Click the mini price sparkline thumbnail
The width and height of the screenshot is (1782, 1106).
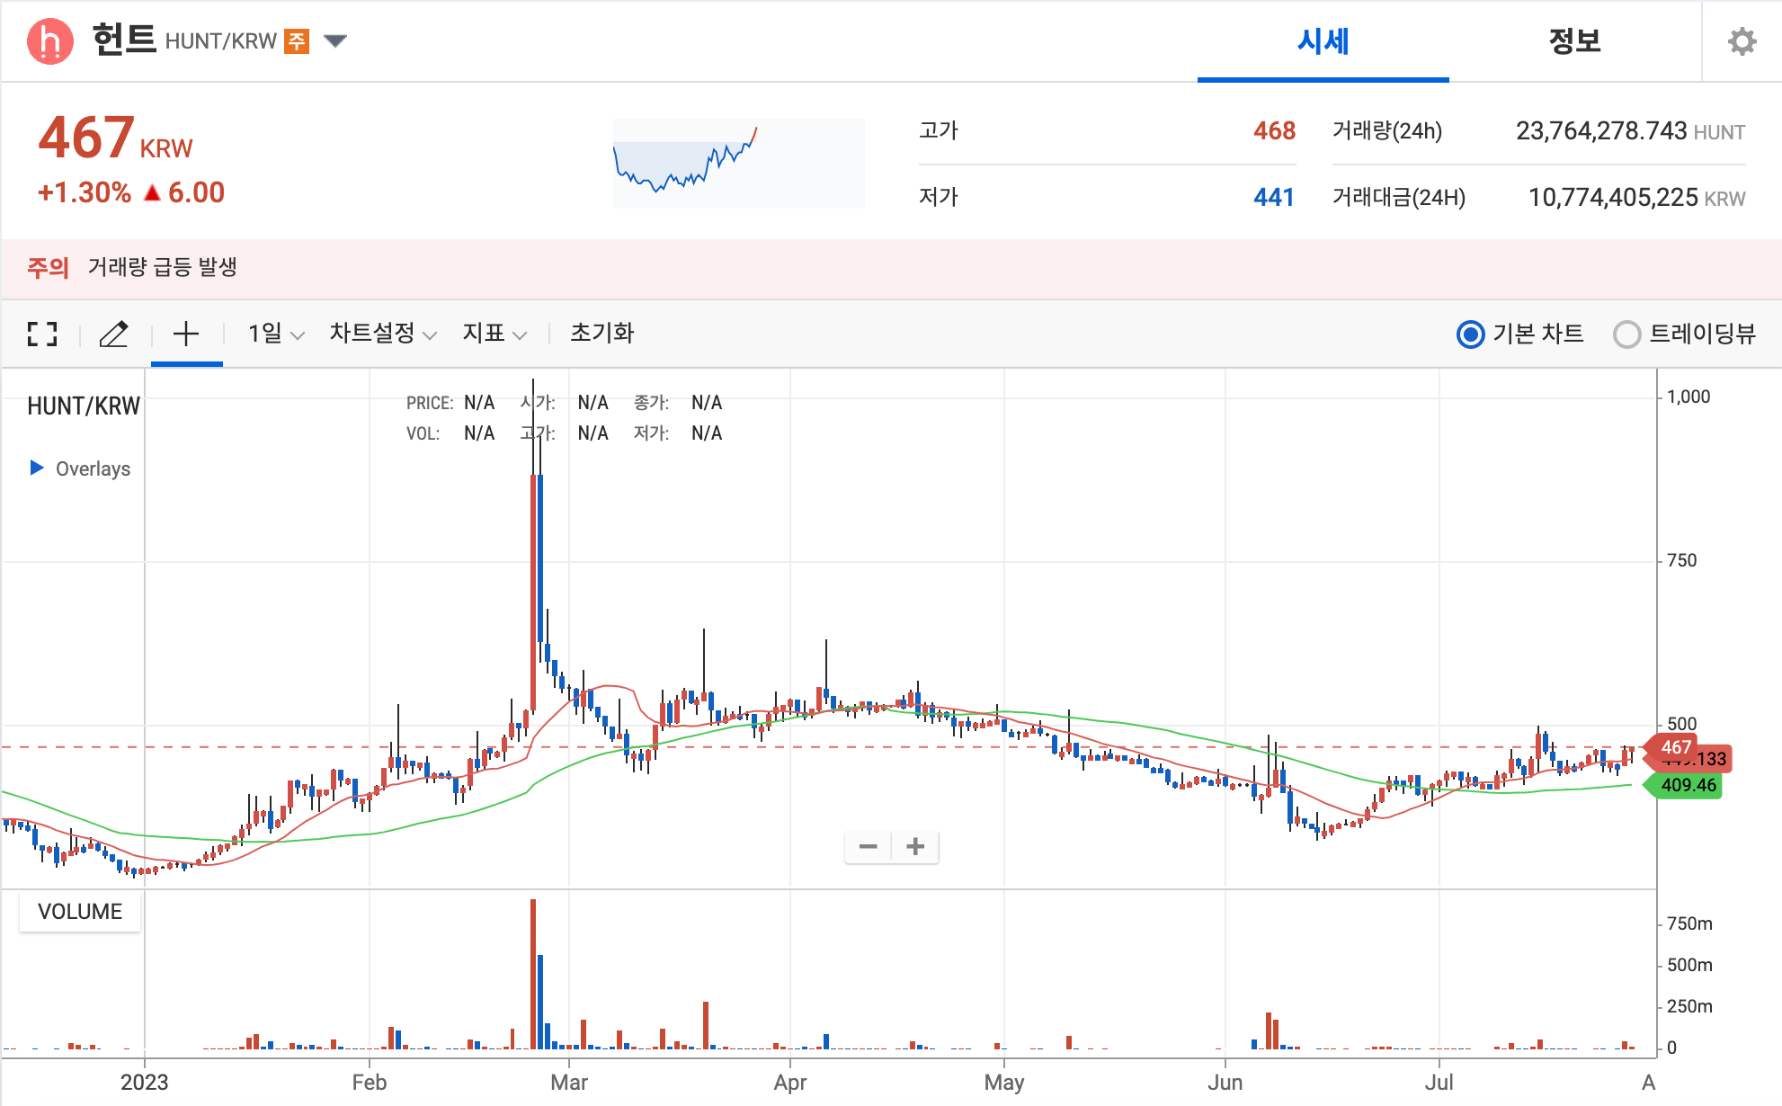click(x=738, y=164)
